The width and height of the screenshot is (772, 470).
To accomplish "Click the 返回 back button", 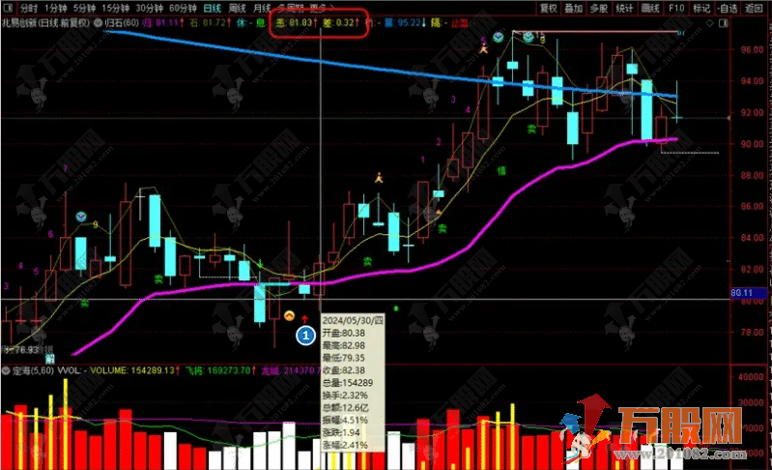I will click(x=754, y=9).
